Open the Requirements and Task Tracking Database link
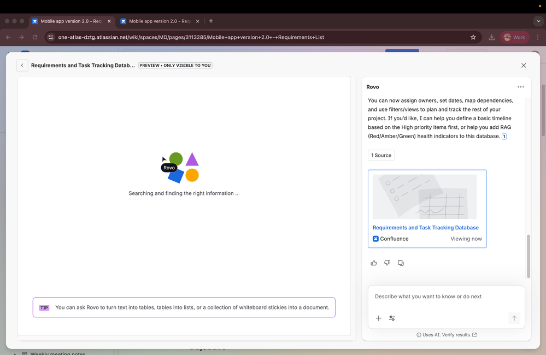The height and width of the screenshot is (355, 546). (426, 227)
